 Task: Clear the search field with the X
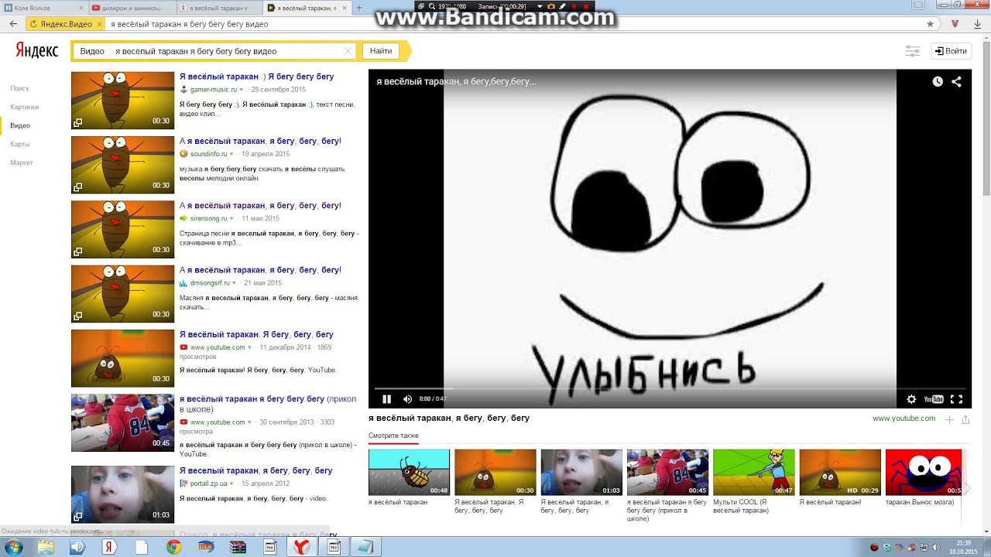348,51
